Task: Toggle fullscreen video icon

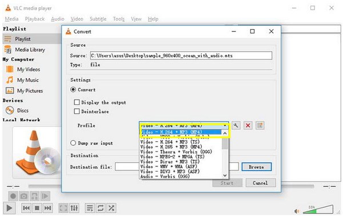Action: point(63,208)
